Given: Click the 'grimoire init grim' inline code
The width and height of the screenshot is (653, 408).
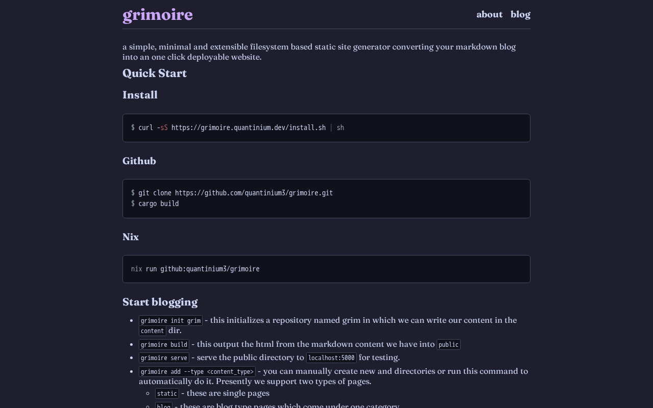Looking at the screenshot, I should [x=170, y=321].
